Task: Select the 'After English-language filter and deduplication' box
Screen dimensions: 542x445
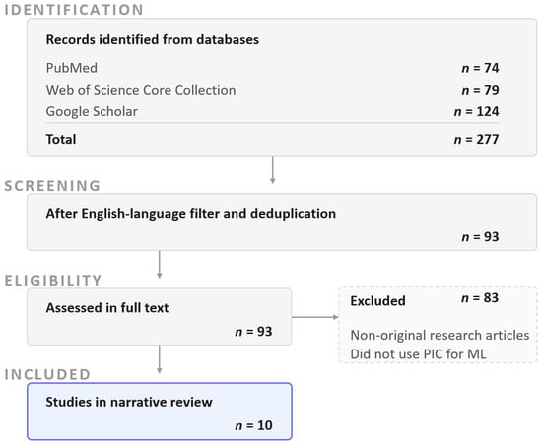Action: point(282,222)
